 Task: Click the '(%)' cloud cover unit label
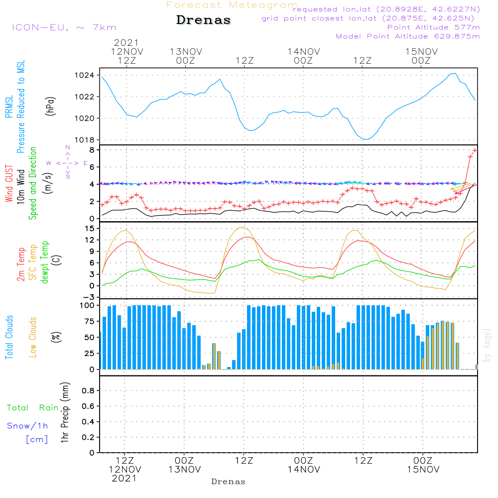pyautogui.click(x=56, y=337)
